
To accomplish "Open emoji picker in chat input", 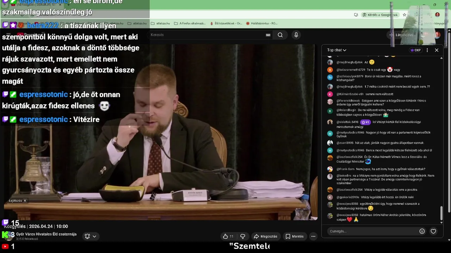I will 422,231.
